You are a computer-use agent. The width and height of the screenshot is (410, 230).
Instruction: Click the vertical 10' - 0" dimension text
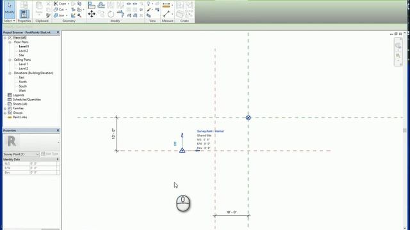113,134
